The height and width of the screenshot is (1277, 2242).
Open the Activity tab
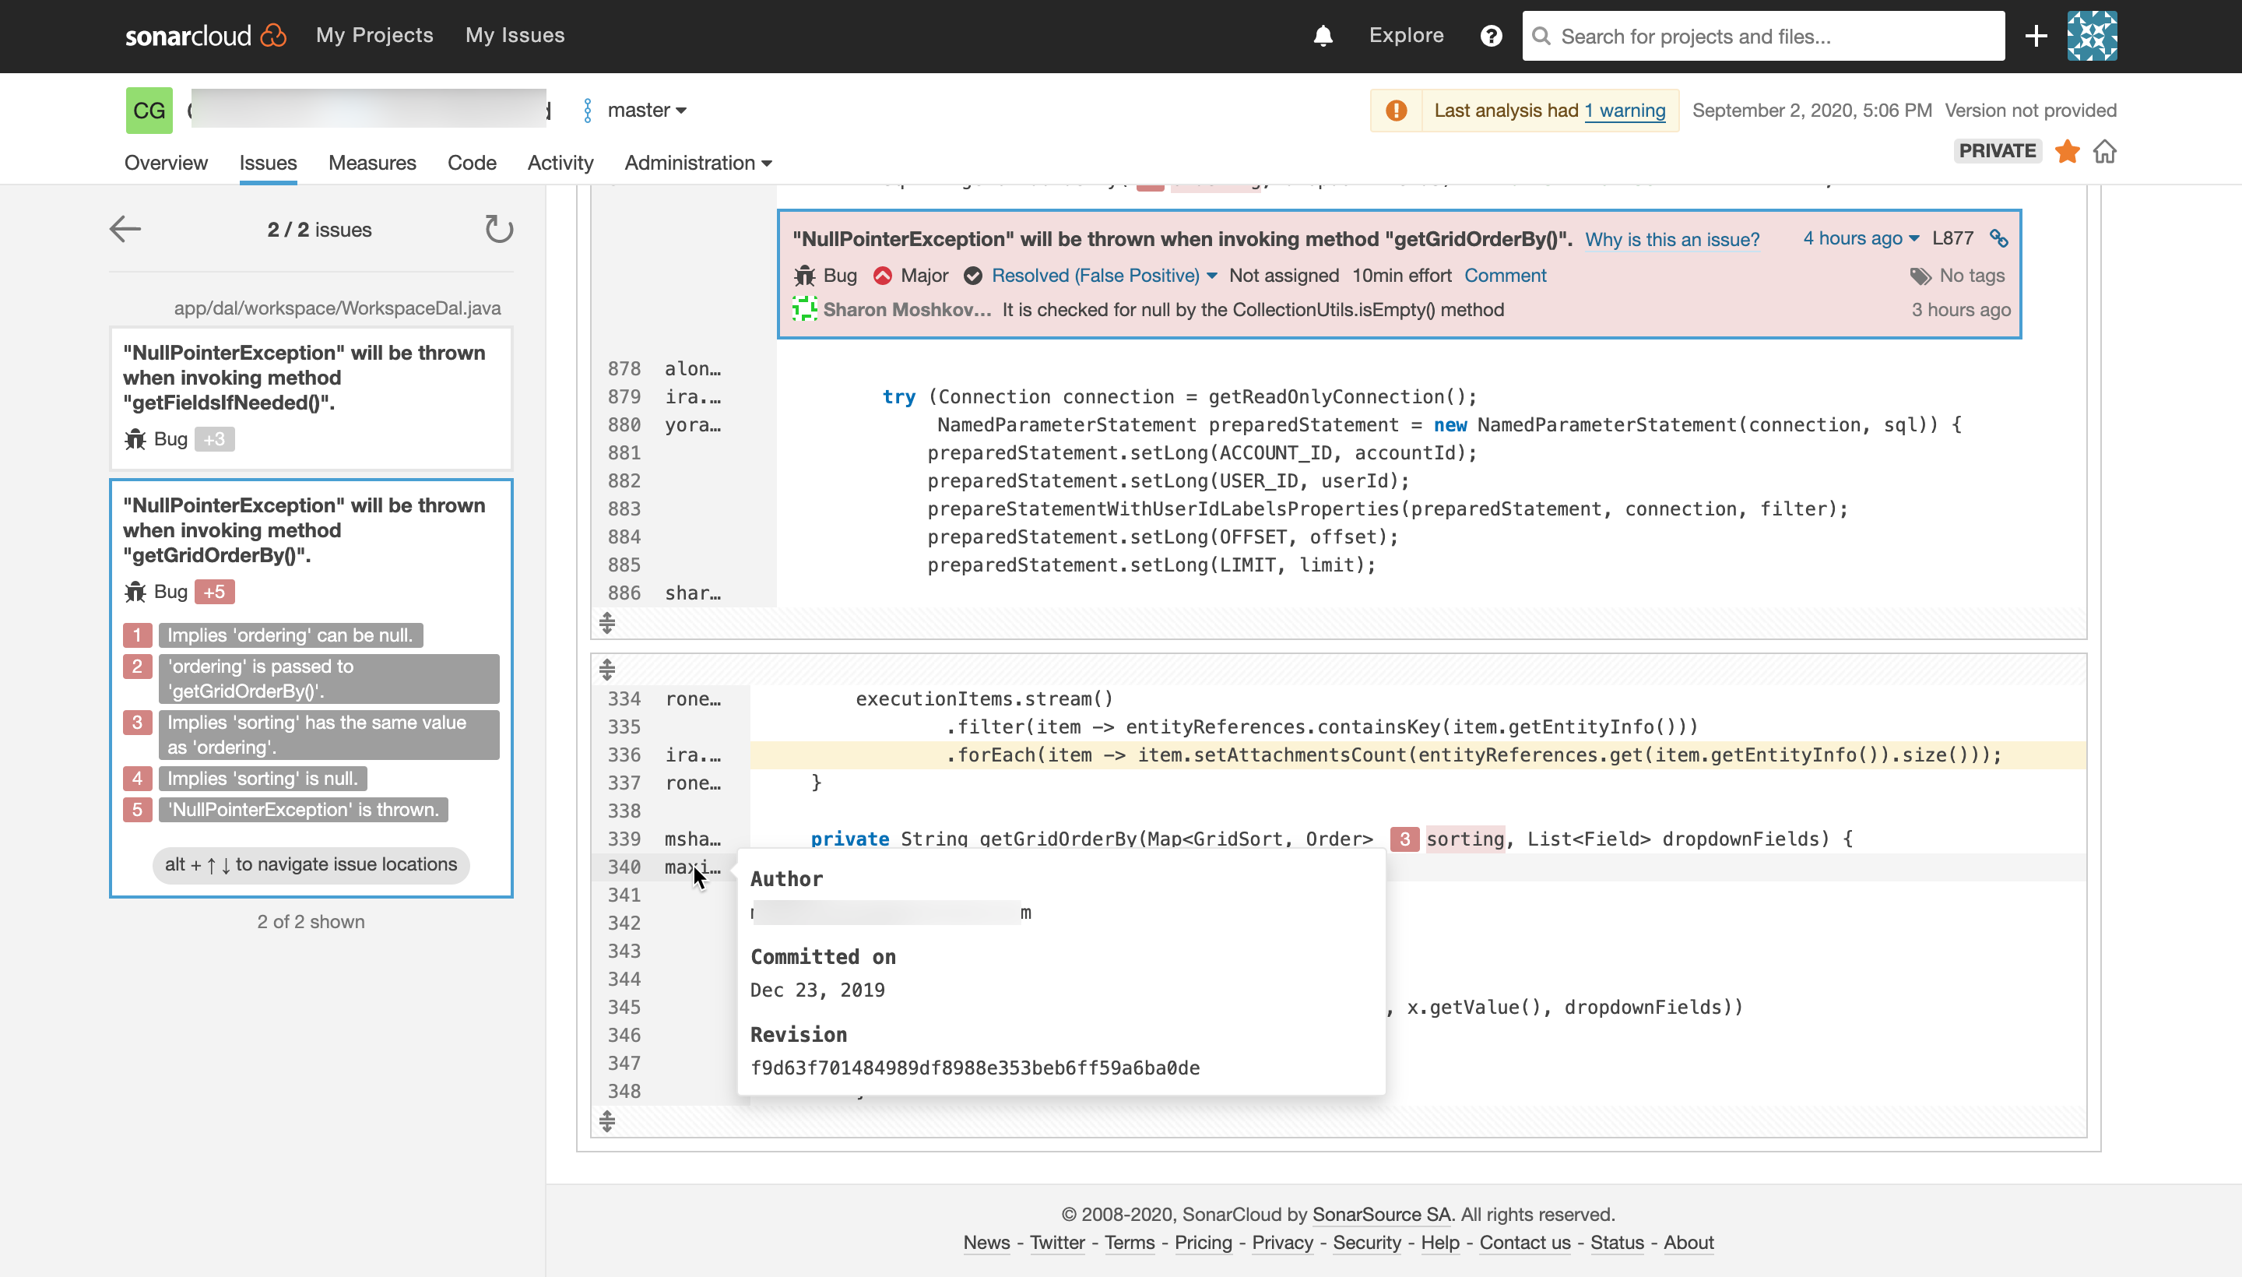coord(560,164)
